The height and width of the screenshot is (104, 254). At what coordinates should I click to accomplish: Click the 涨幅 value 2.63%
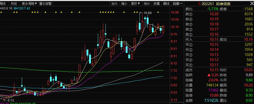213,80
